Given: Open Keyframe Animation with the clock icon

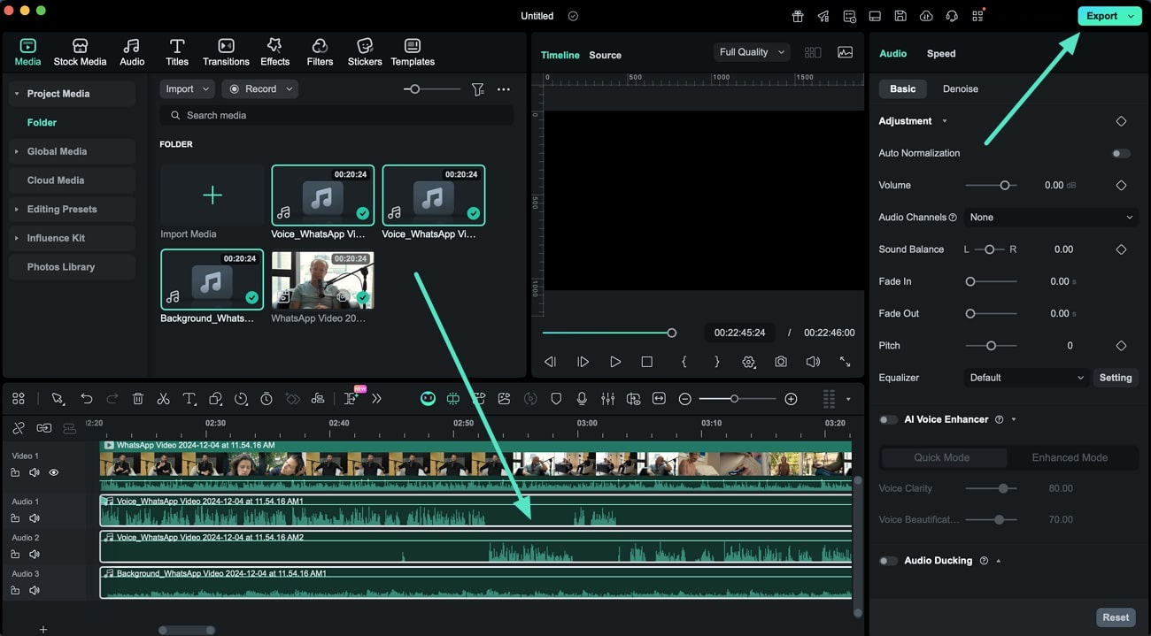Looking at the screenshot, I should (267, 399).
